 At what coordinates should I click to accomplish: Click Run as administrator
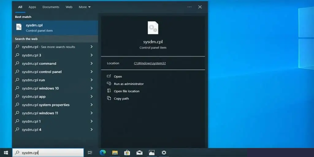tap(128, 84)
